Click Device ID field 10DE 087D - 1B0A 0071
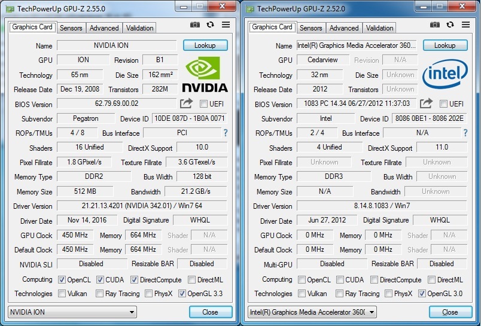Image resolution: width=481 pixels, height=326 pixels. tap(190, 118)
